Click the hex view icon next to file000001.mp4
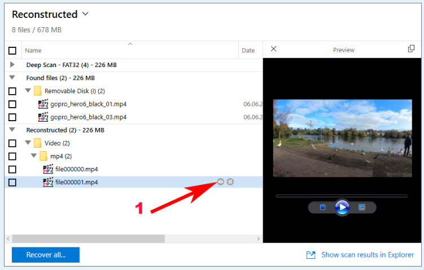The width and height of the screenshot is (424, 270). [230, 182]
